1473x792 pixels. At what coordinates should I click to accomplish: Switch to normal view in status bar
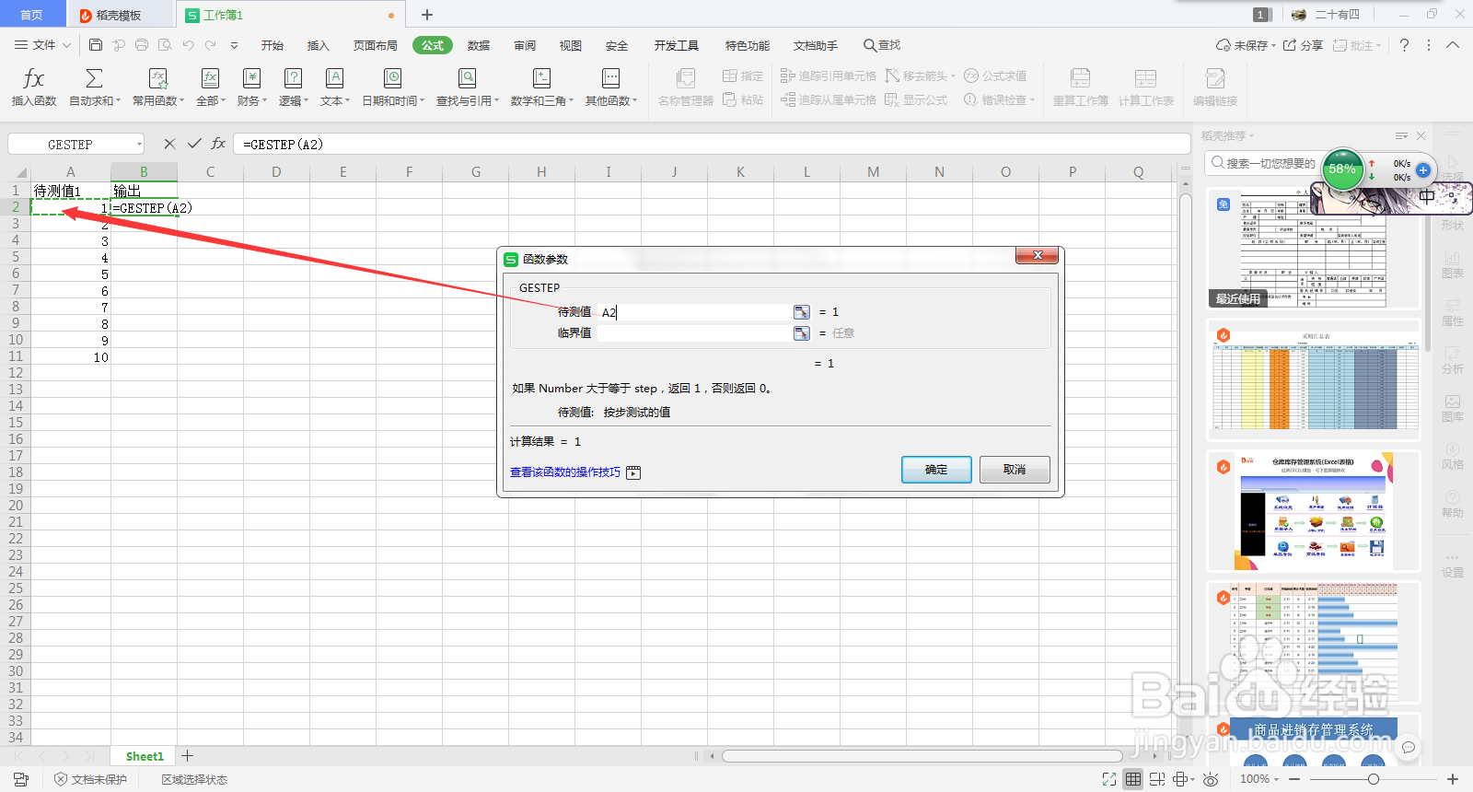pos(1133,779)
